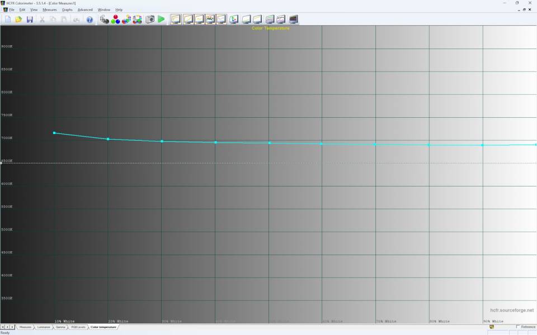Toggle the second highlighted monitor graph icon
Screen dimensions: 537x335
pos(188,19)
